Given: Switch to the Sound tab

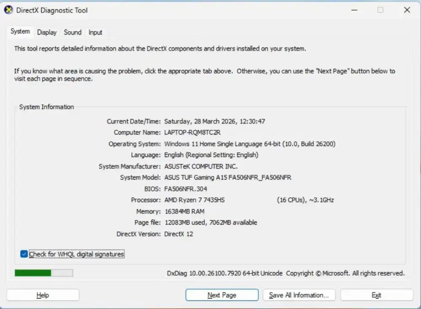Looking at the screenshot, I should click(72, 32).
